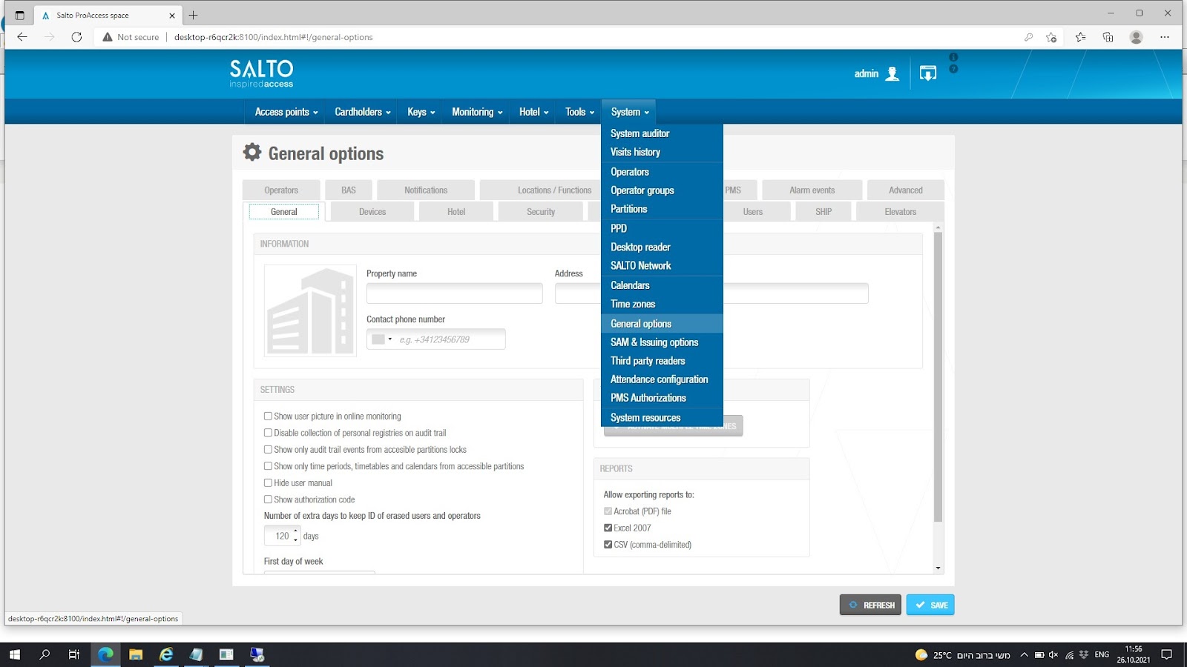Switch to the Security tab
Screen dimensions: 1187x667
tap(541, 212)
